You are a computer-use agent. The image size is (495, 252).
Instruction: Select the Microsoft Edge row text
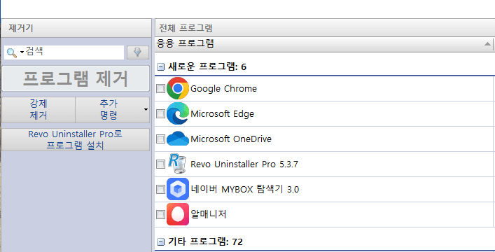222,113
